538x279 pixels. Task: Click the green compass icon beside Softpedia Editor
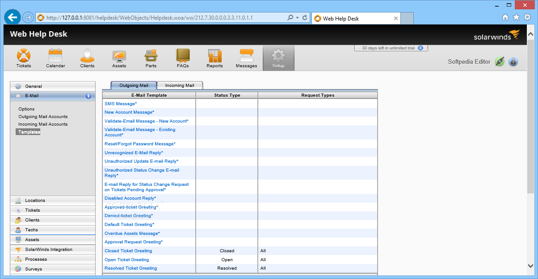click(500, 62)
